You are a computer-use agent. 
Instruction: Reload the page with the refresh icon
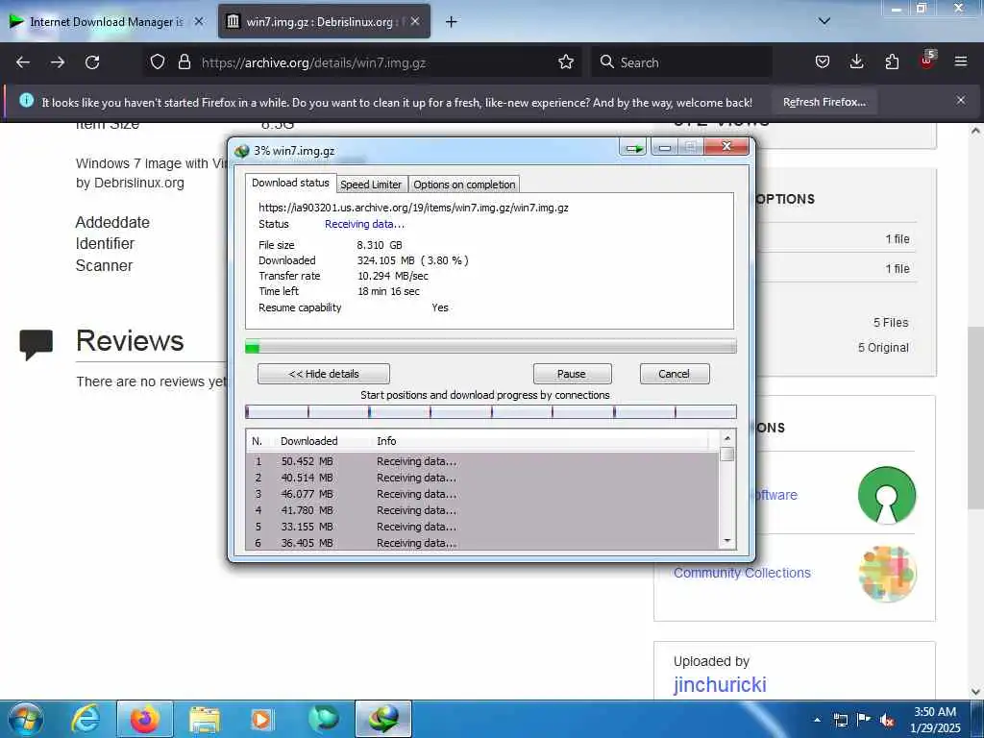(92, 62)
